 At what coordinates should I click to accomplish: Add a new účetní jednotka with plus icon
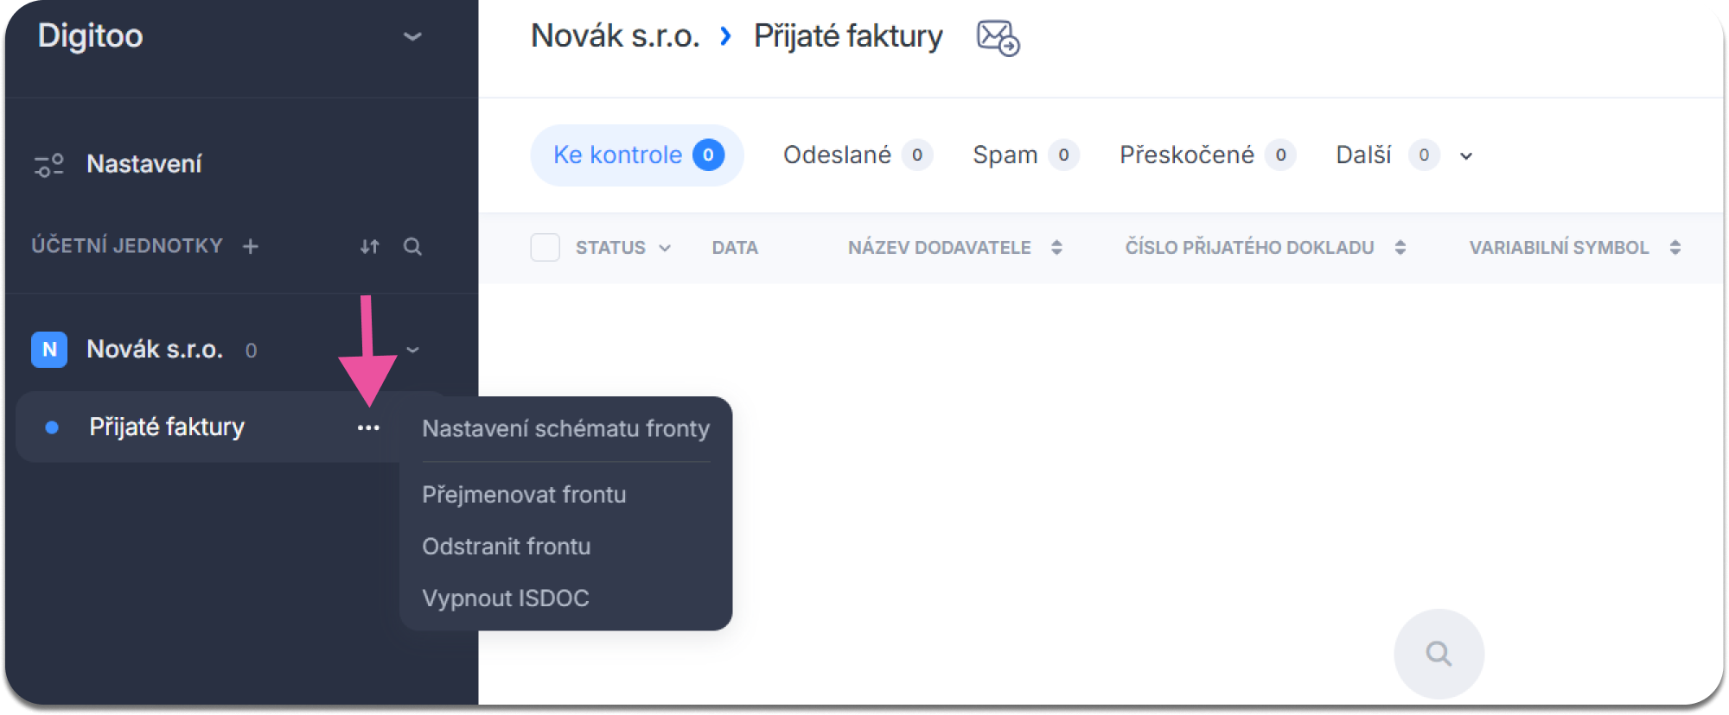(251, 247)
